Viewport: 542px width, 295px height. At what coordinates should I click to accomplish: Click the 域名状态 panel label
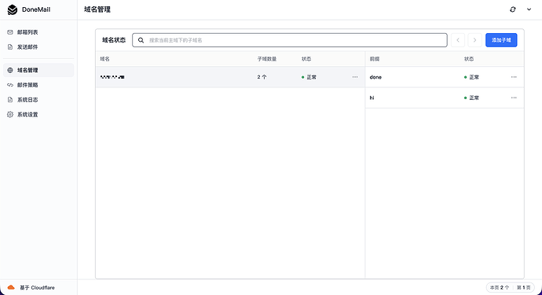pyautogui.click(x=114, y=40)
